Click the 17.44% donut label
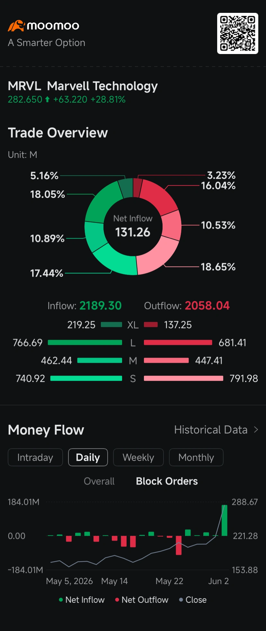Image resolution: width=266 pixels, height=631 pixels. [x=47, y=273]
